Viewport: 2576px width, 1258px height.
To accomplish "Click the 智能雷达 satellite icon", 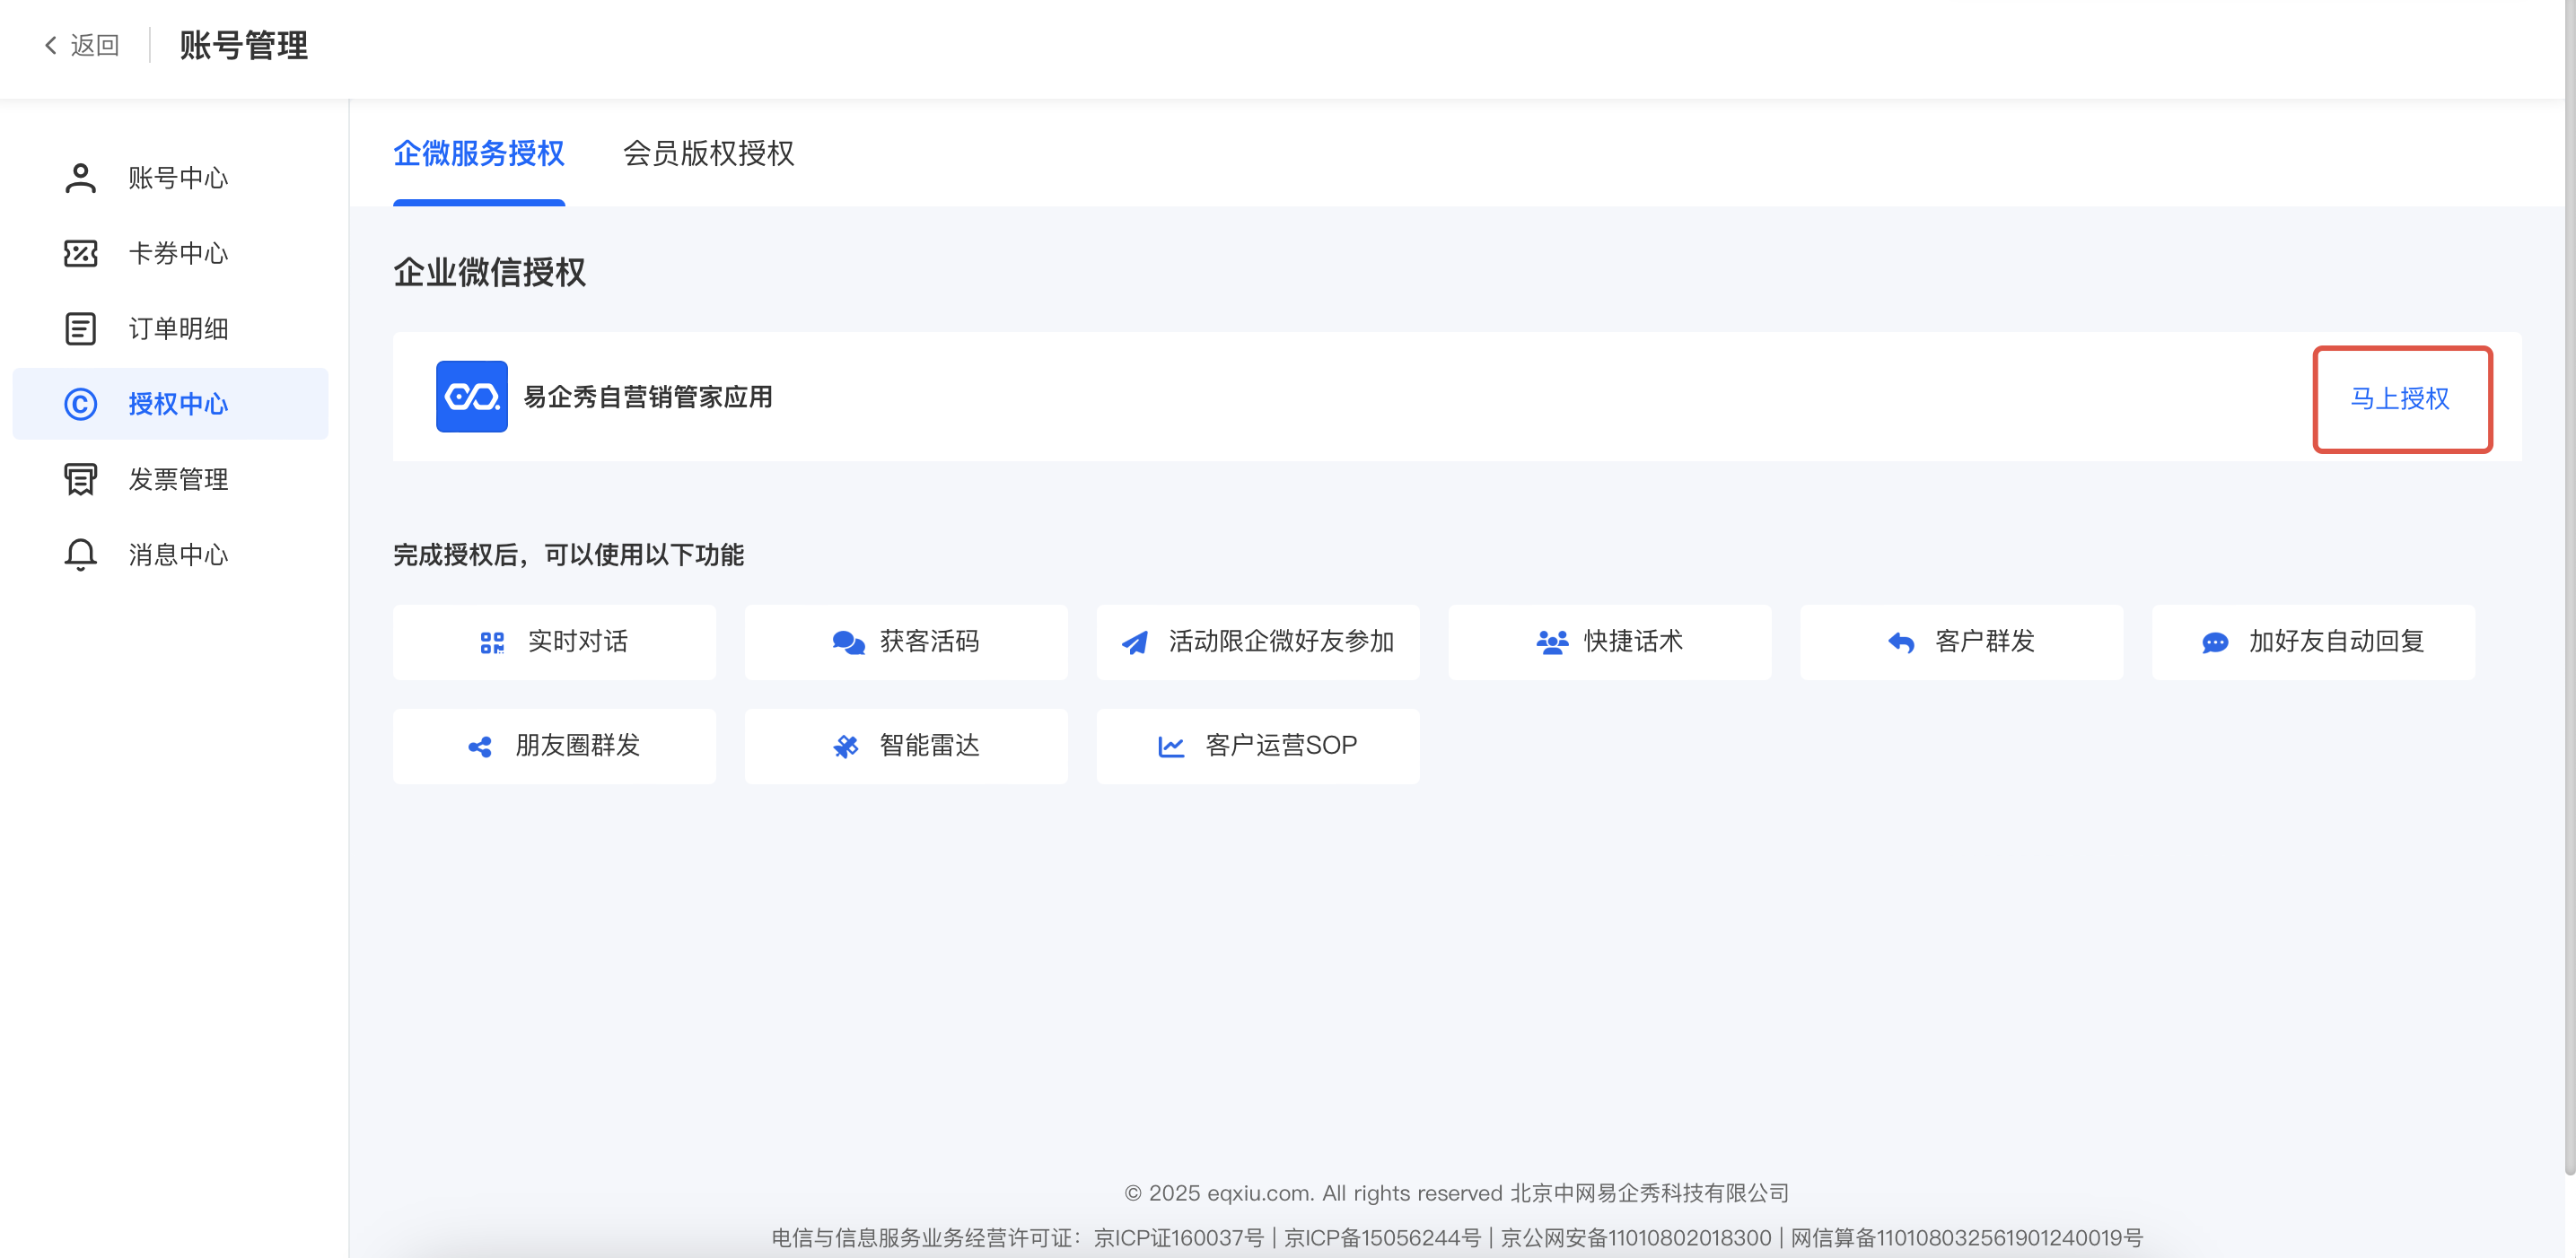I will 846,746.
